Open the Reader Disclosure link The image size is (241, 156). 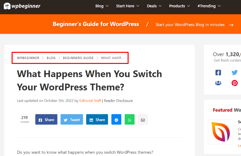click(x=118, y=101)
